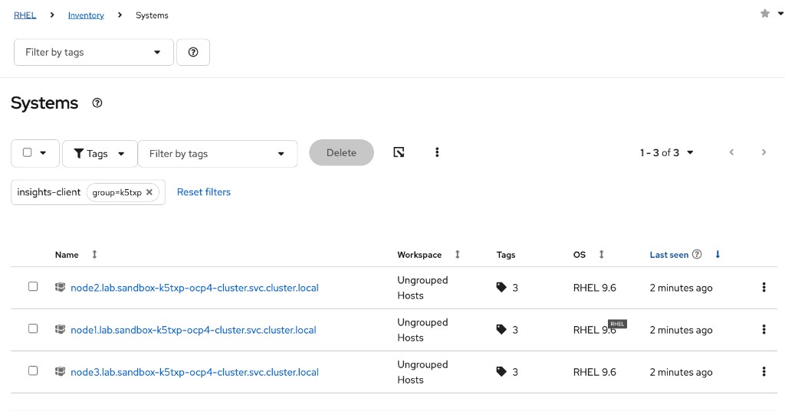Open the help icon beside top tags filter
785x411 pixels.
pyautogui.click(x=193, y=52)
